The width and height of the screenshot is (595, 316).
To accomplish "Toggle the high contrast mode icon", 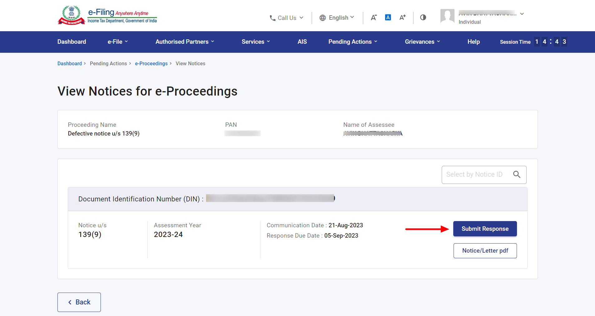I will [423, 17].
